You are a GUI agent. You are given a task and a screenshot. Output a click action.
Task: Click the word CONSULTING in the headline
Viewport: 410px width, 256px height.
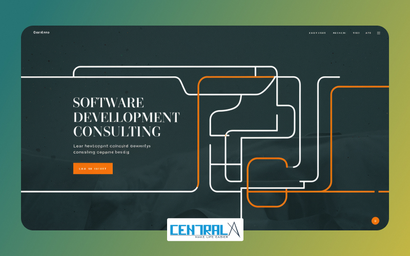tap(117, 132)
